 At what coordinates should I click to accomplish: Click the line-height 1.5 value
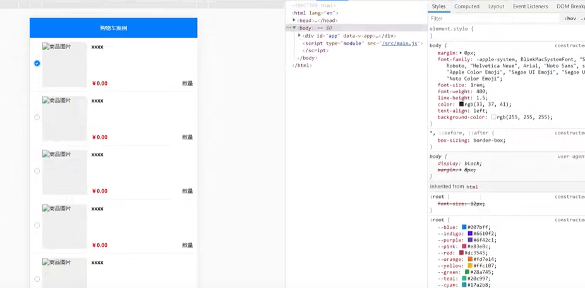(x=481, y=98)
